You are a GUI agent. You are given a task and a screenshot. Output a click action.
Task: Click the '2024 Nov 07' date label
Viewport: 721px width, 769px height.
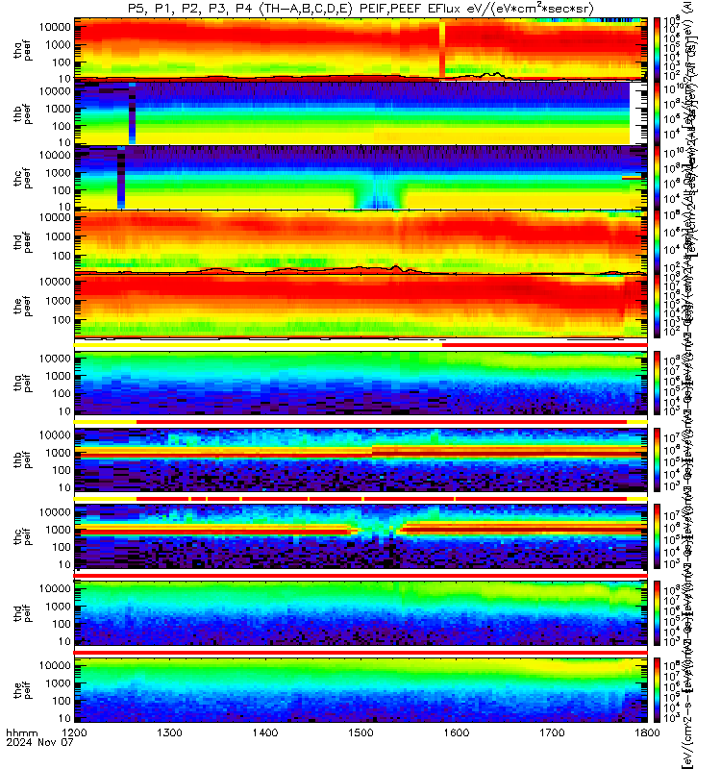pyautogui.click(x=39, y=742)
